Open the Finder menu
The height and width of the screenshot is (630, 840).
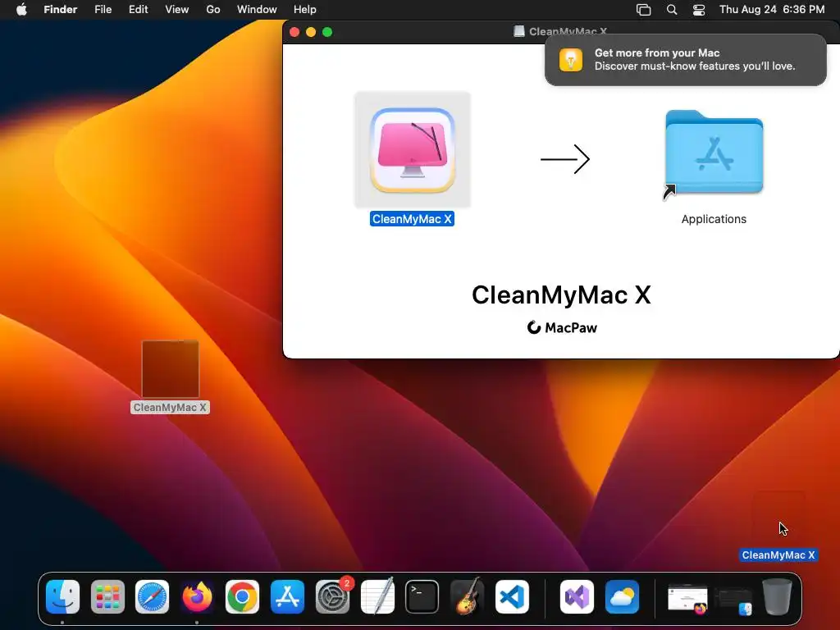(x=61, y=10)
